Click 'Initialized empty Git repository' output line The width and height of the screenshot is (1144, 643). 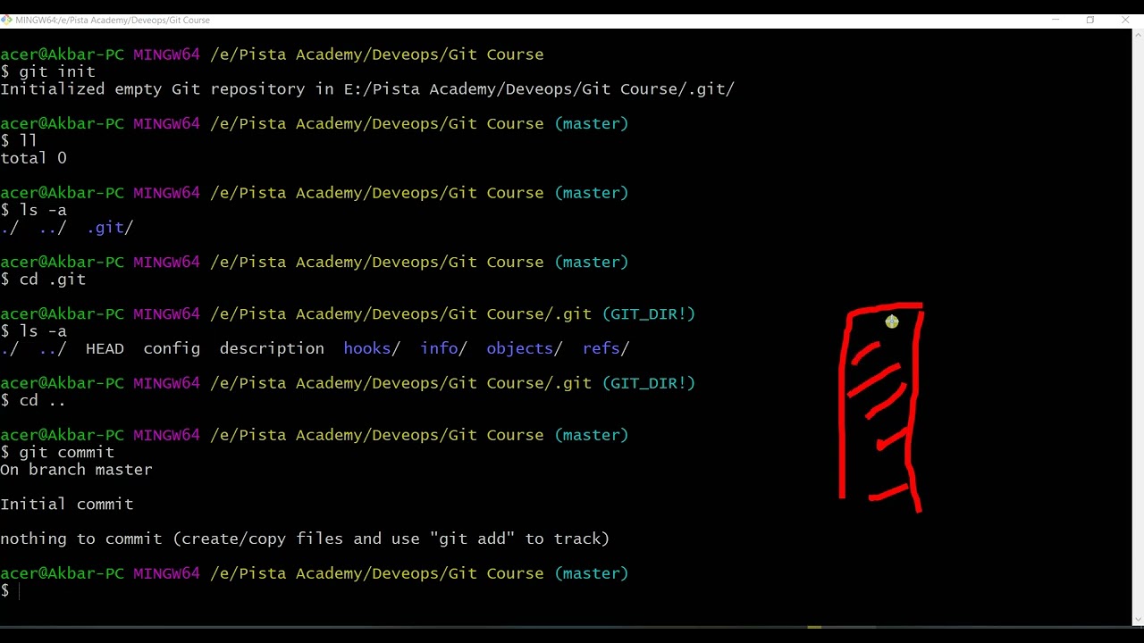[x=367, y=89]
